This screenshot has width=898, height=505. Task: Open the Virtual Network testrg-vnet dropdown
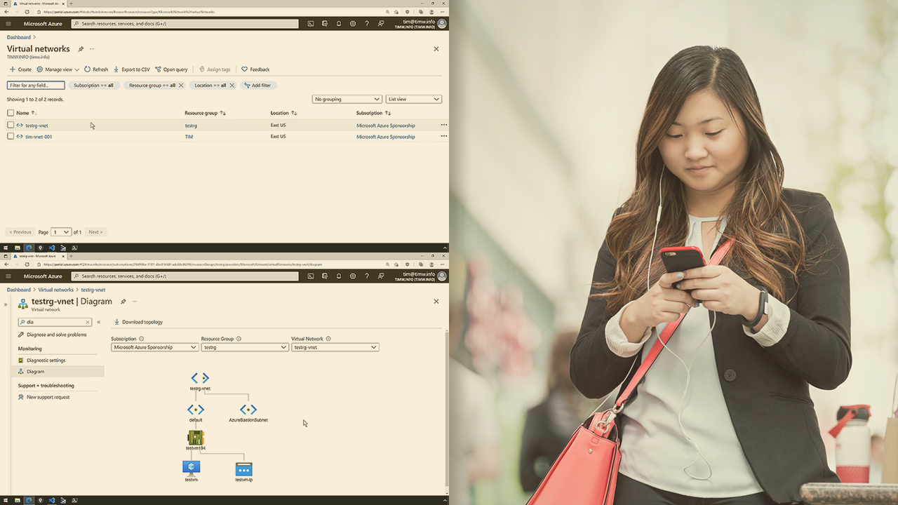335,347
